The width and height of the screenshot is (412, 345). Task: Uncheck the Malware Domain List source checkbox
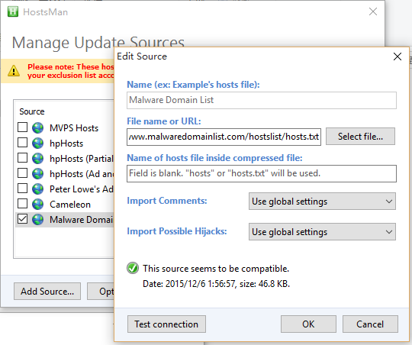(x=23, y=218)
